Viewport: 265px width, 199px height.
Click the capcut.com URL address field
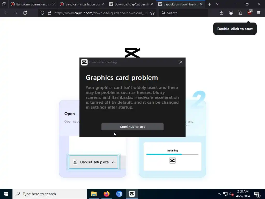click(x=101, y=13)
